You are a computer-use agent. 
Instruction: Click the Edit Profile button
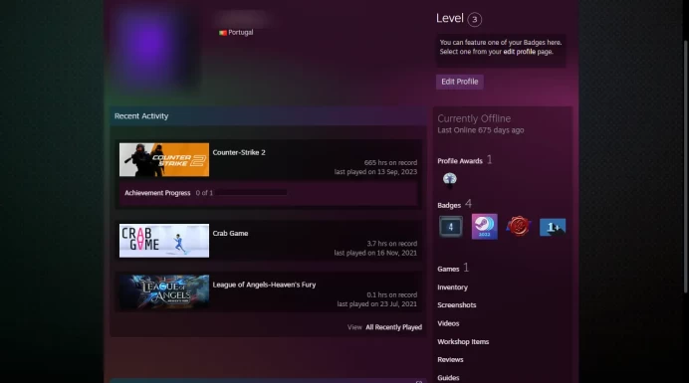(460, 82)
